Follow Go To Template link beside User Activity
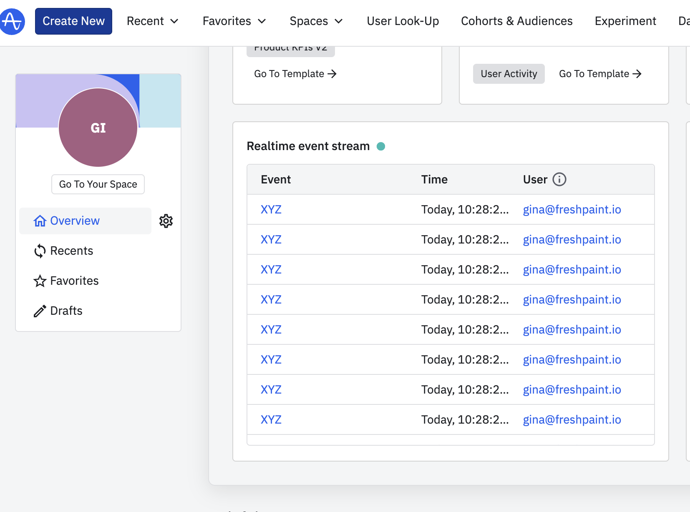 click(600, 74)
